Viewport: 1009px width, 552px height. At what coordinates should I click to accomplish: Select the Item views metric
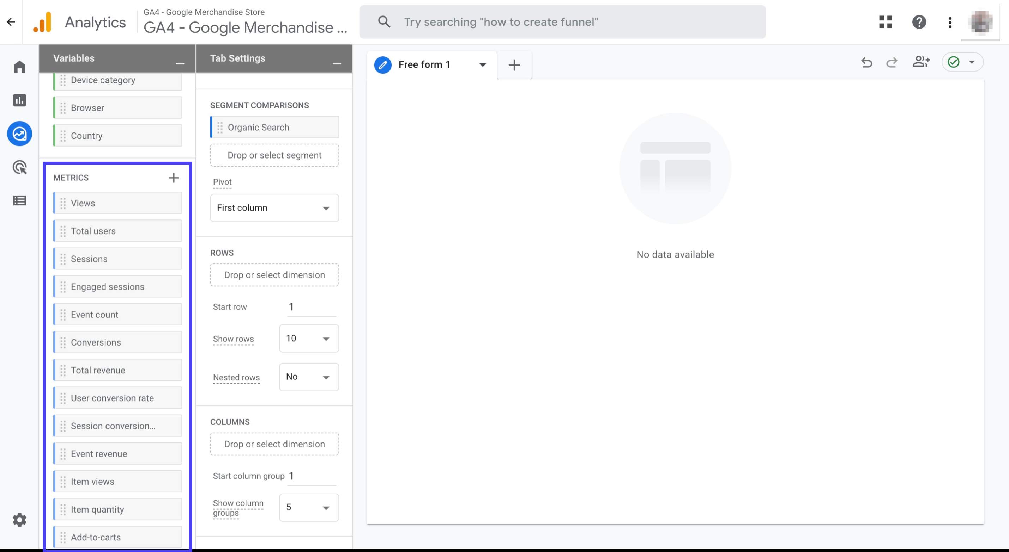(x=117, y=481)
